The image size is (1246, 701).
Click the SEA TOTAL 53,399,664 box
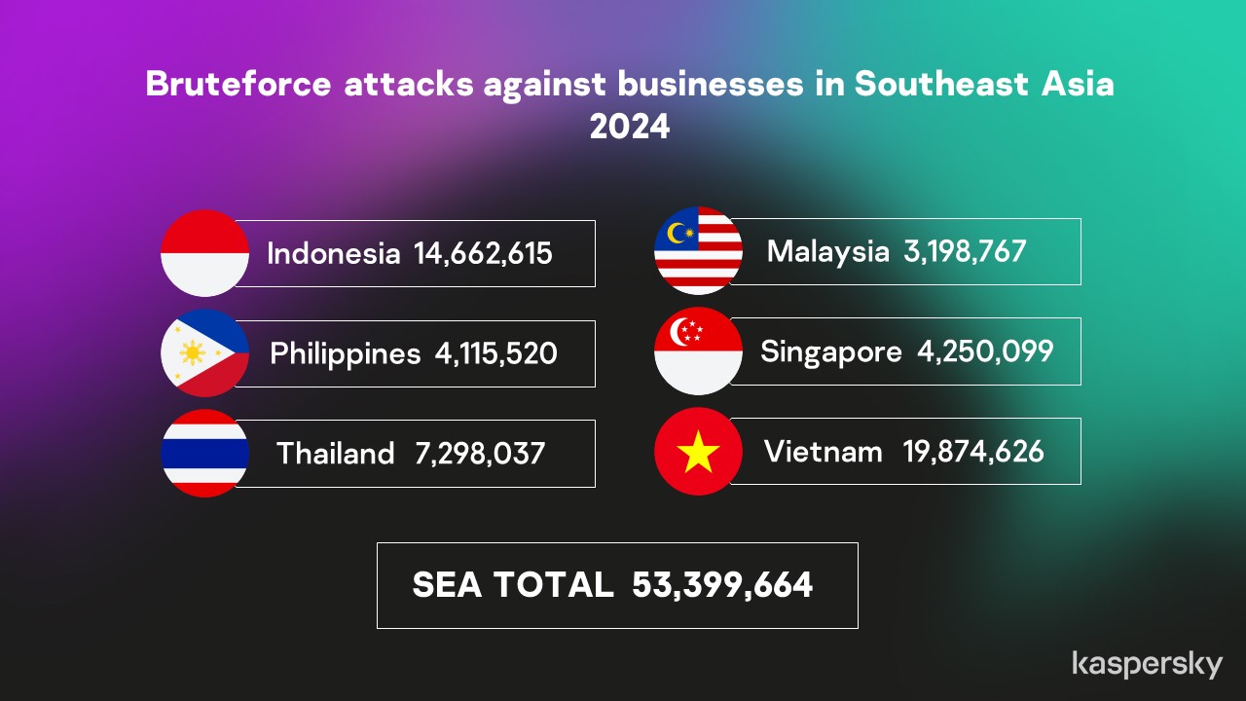617,585
